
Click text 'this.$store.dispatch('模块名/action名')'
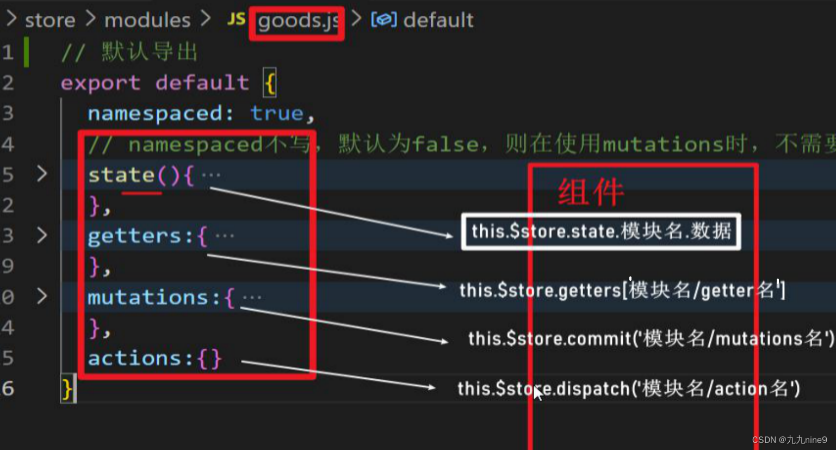(x=629, y=389)
